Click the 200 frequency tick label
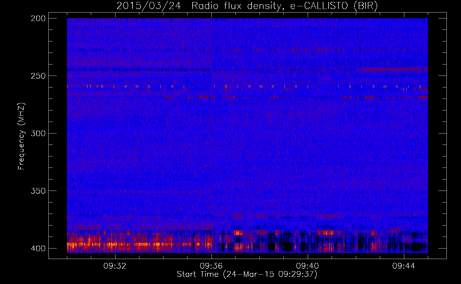 [x=38, y=18]
